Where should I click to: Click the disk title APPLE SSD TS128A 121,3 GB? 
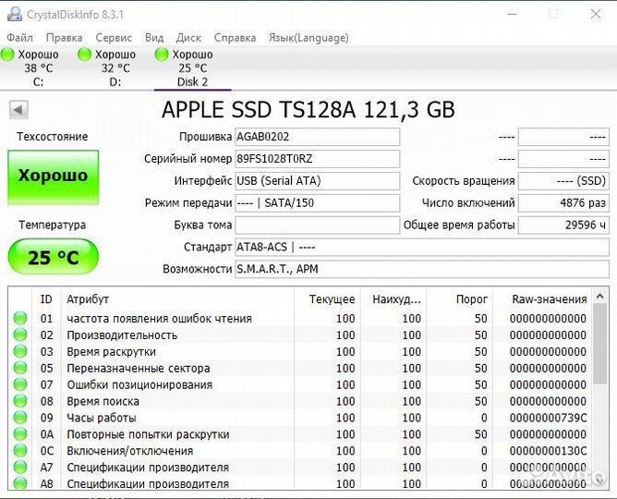tap(308, 110)
